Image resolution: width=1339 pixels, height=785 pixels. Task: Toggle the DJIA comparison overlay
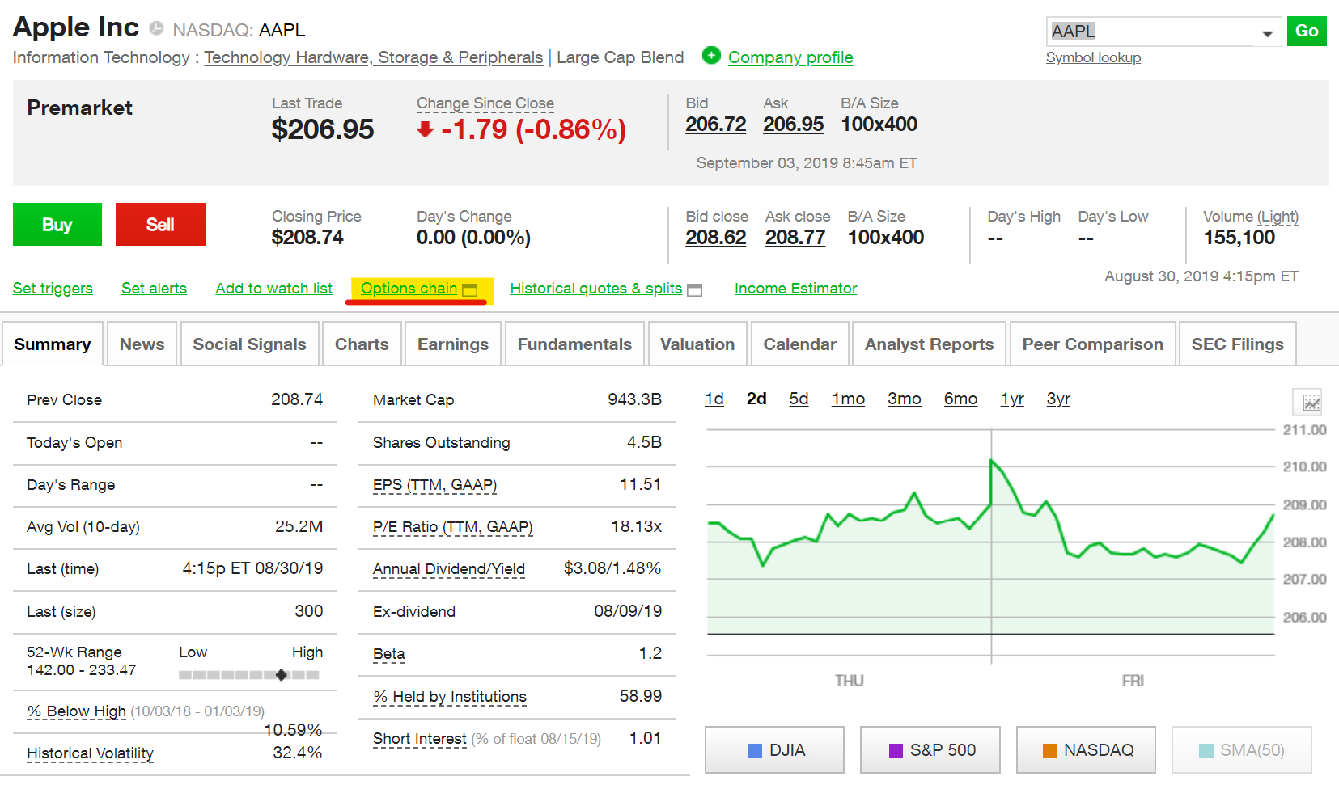(x=774, y=749)
